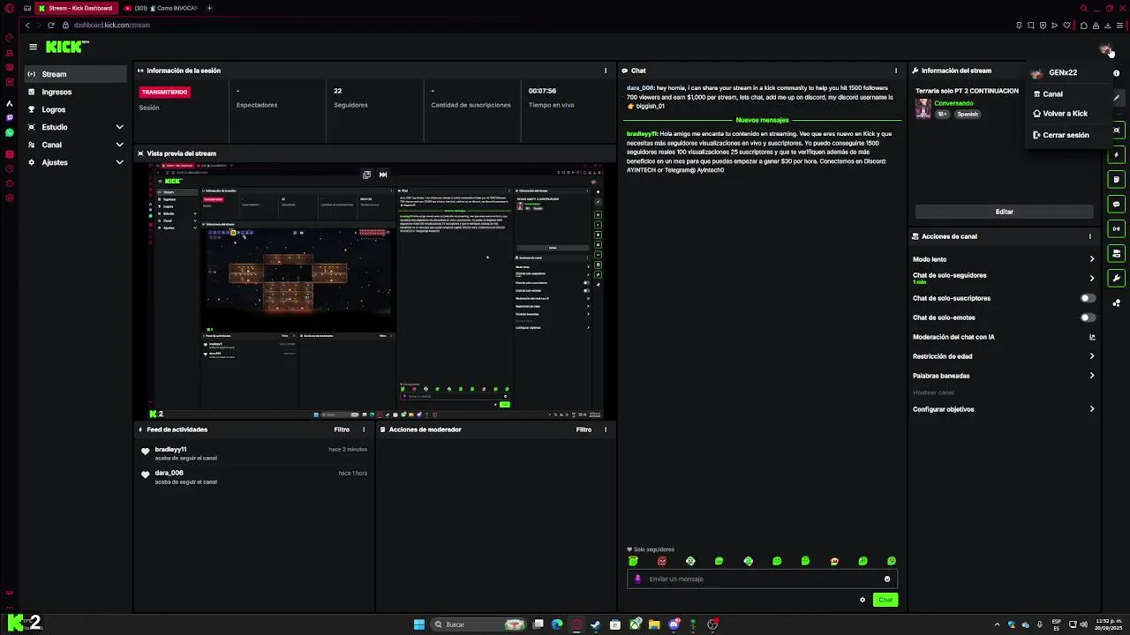The image size is (1130, 635).
Task: Open the emoji picker in message box
Action: [887, 579]
